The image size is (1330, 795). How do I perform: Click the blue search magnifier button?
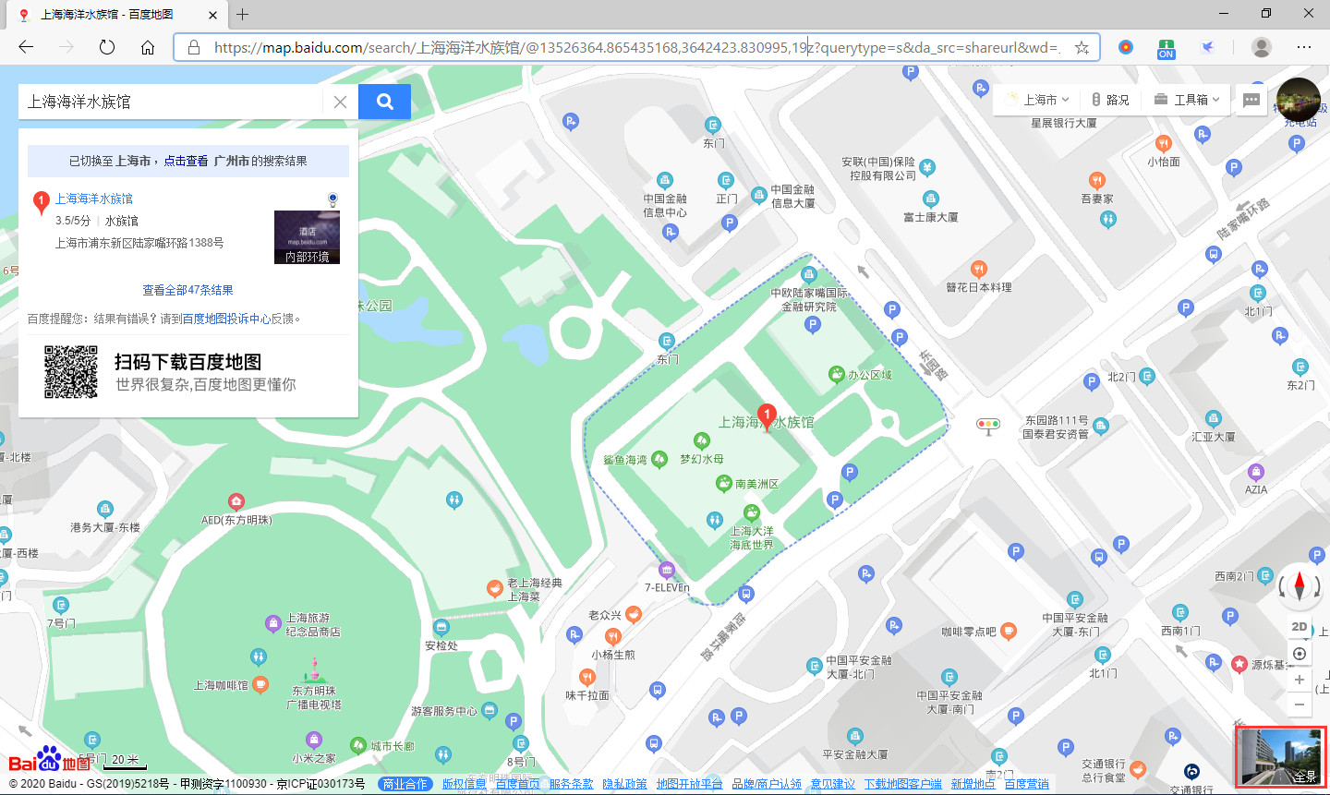point(384,102)
